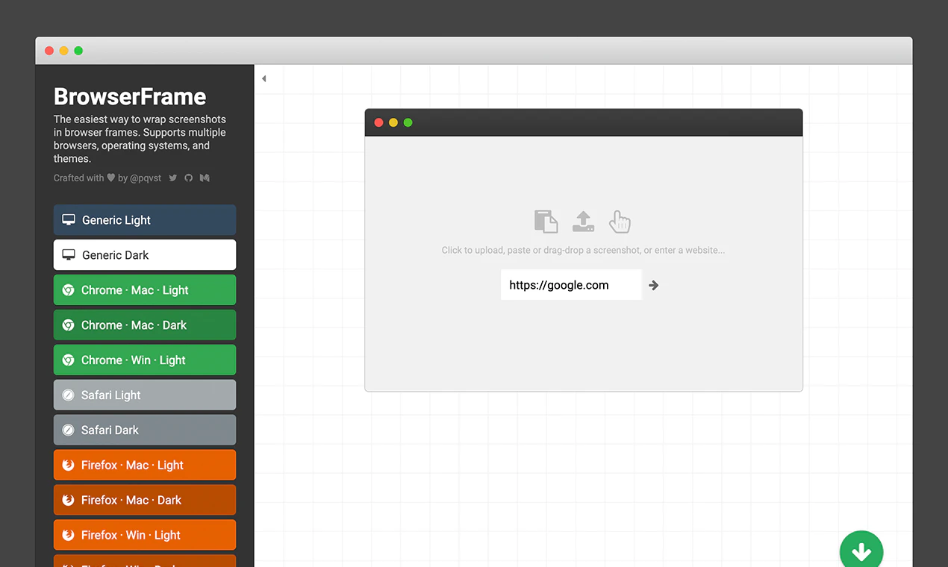Click the monitor icon on Generic Light
Screen dimensions: 948x567
(x=69, y=220)
